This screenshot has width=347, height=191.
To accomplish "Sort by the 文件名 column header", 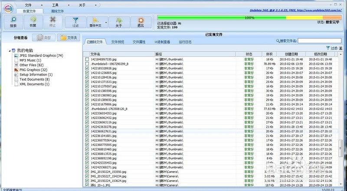I will tap(122, 54).
